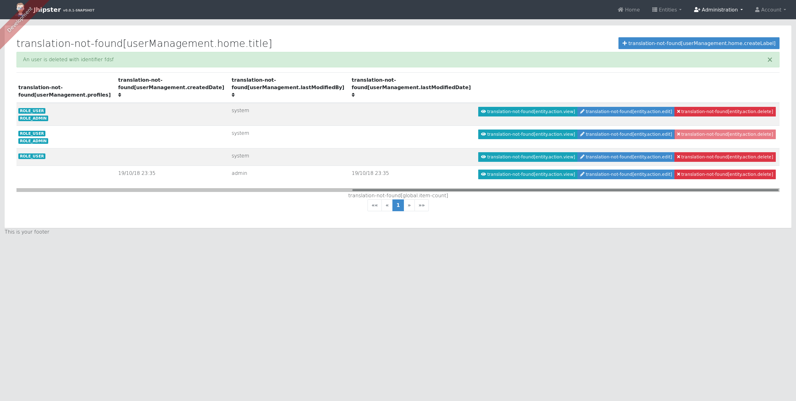Viewport: 796px width, 401px height.
Task: Delete third user row with X icon
Action: coord(725,157)
